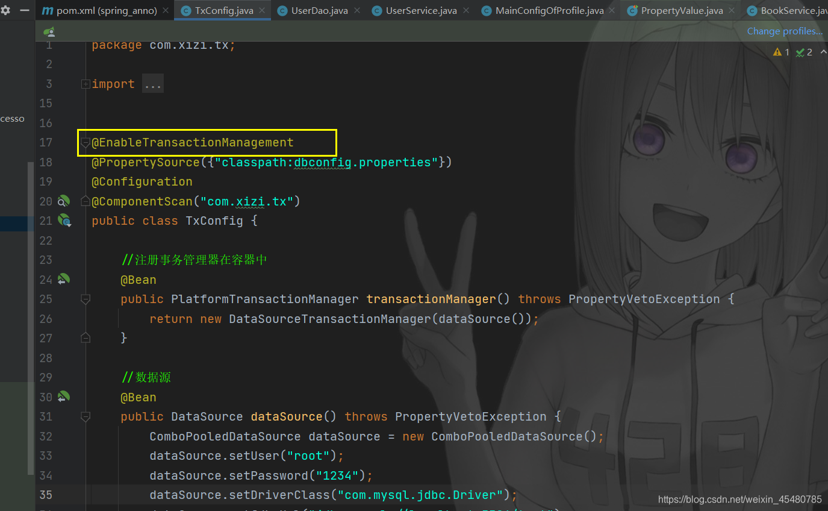Image resolution: width=828 pixels, height=511 pixels.
Task: Click the @Bean annotation on line 24
Action: tap(139, 280)
